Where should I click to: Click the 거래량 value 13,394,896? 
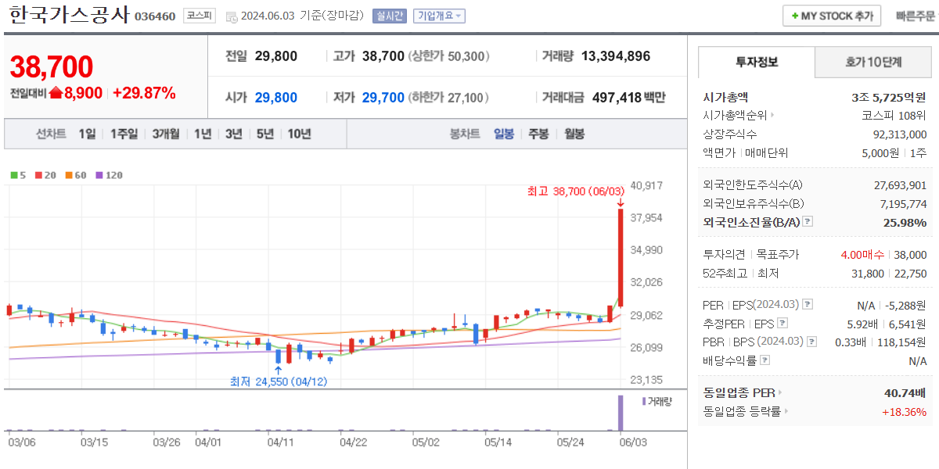coord(616,55)
